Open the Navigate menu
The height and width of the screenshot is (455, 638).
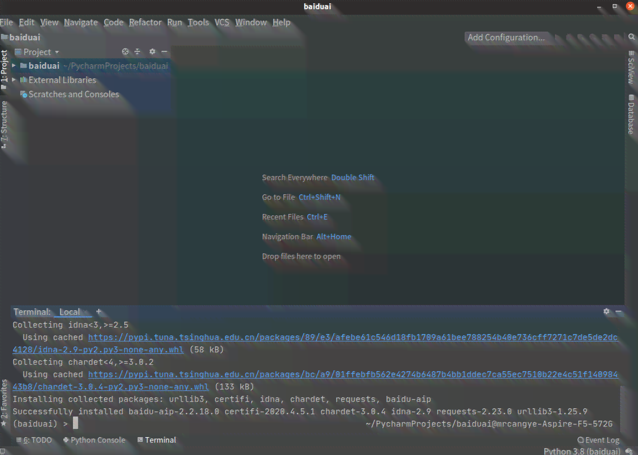[81, 22]
